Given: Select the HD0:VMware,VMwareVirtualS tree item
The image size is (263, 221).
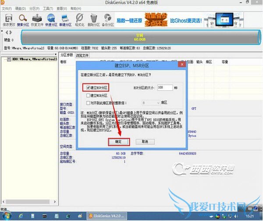Looking at the screenshot, I should [35, 59].
